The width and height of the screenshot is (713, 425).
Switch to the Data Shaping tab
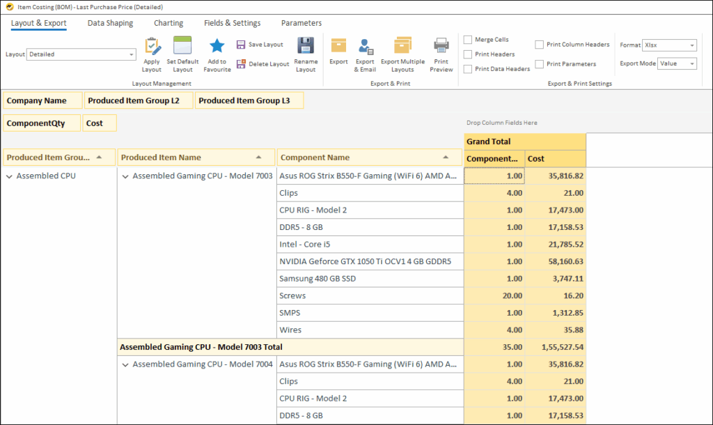tap(110, 23)
